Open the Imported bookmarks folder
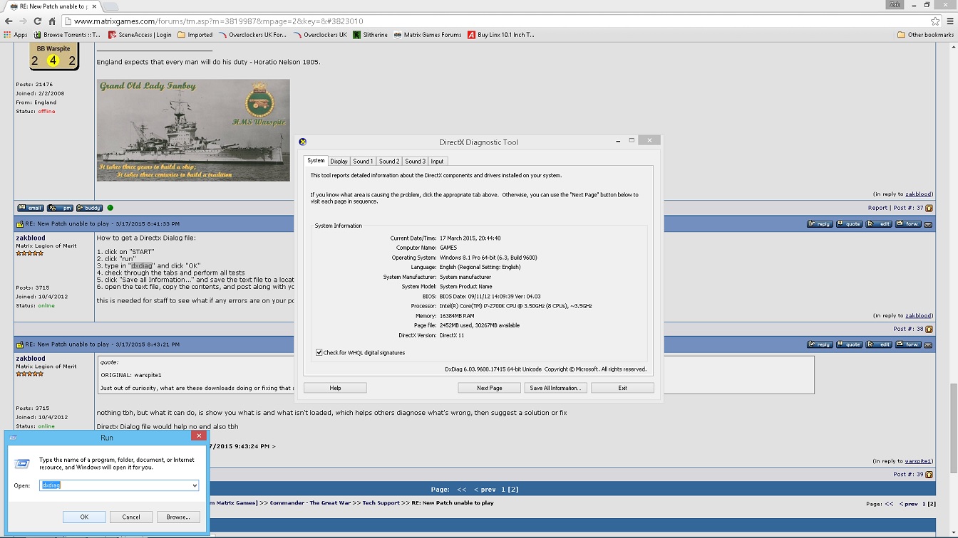 195,35
